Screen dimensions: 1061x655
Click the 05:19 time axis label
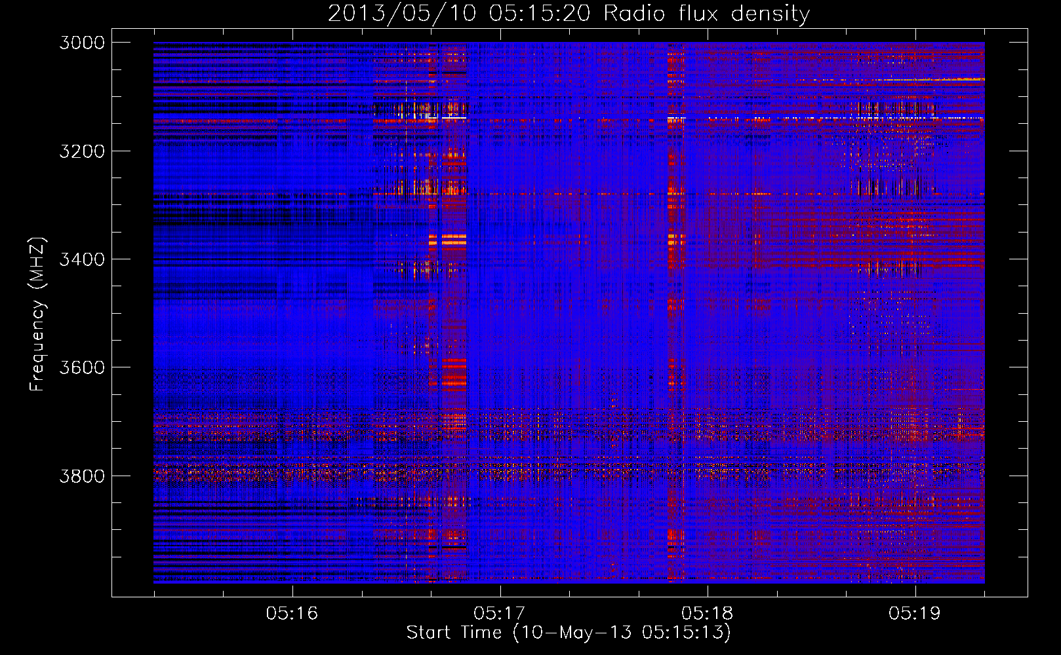coord(915,613)
